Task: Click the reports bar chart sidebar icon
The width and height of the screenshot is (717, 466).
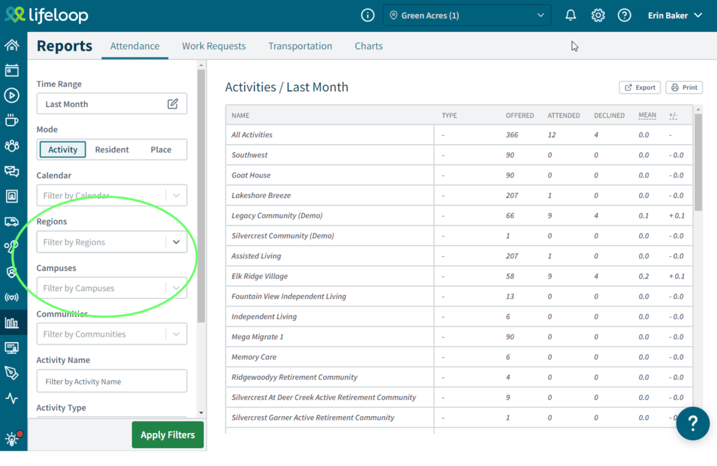Action: [x=11, y=323]
